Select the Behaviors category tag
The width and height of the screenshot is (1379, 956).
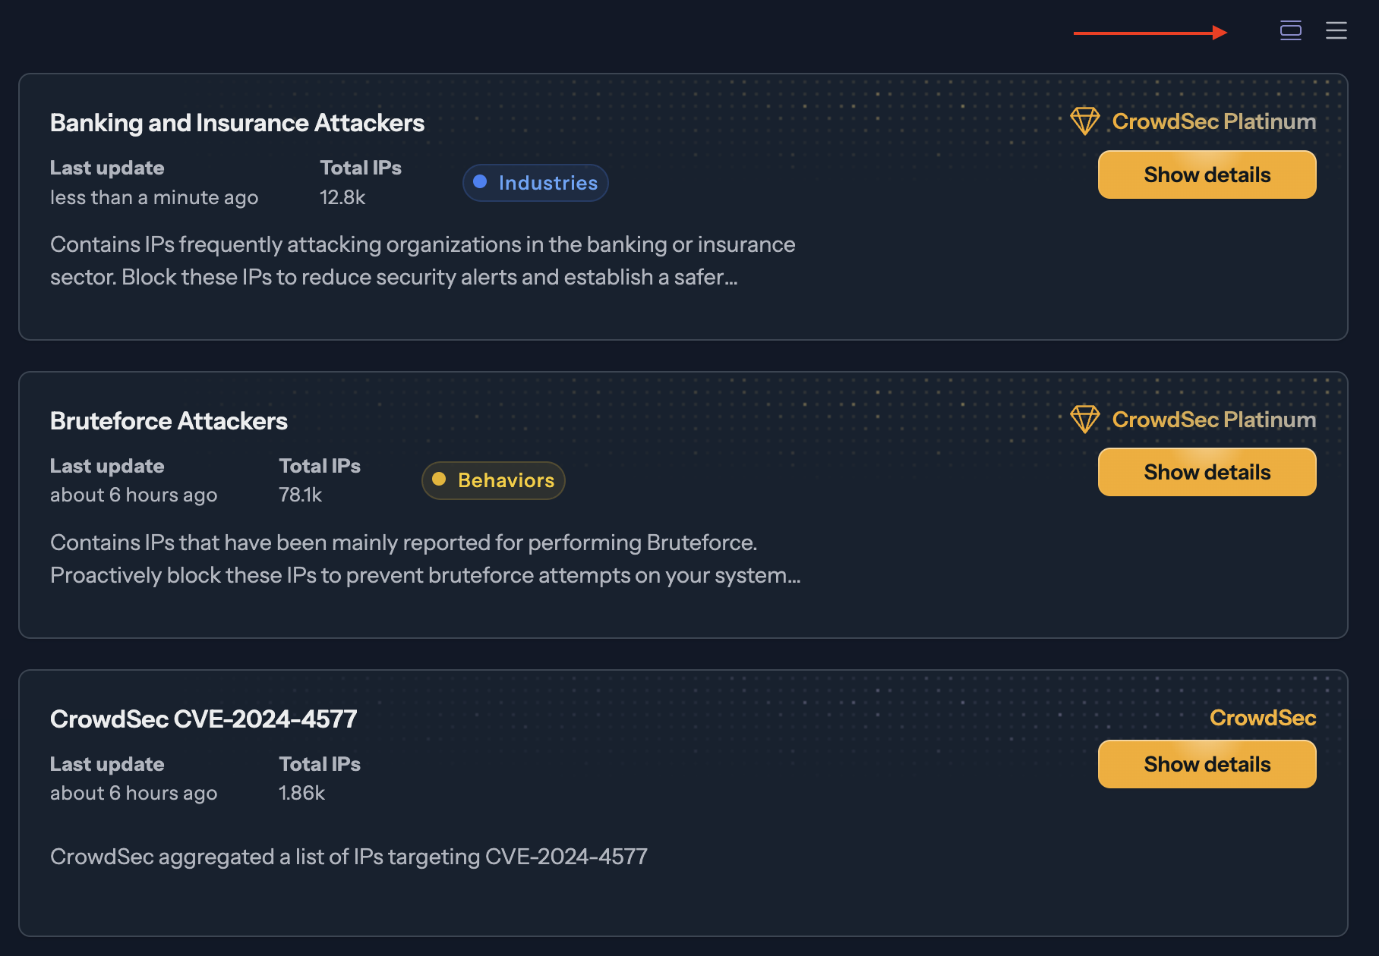coord(494,480)
